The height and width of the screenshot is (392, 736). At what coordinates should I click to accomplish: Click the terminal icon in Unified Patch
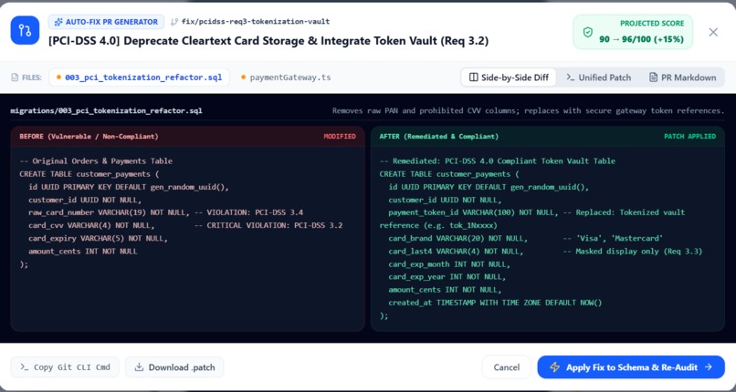click(x=571, y=77)
